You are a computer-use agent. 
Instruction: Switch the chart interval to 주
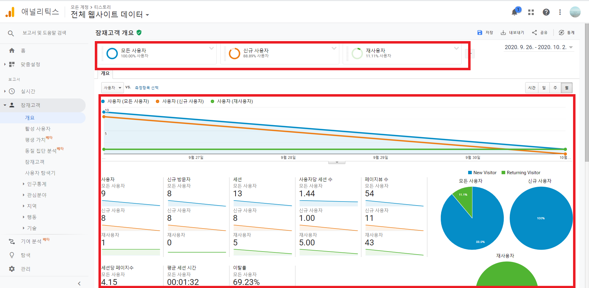[x=555, y=88]
